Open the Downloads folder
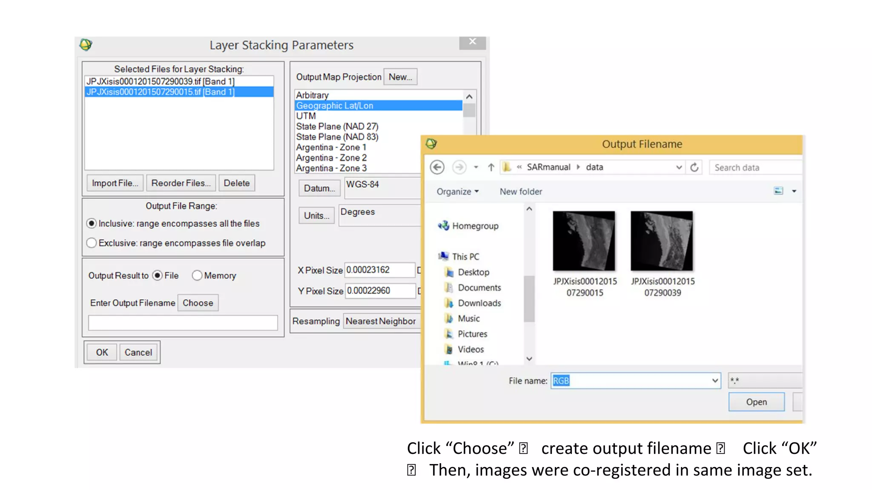 [x=479, y=303]
